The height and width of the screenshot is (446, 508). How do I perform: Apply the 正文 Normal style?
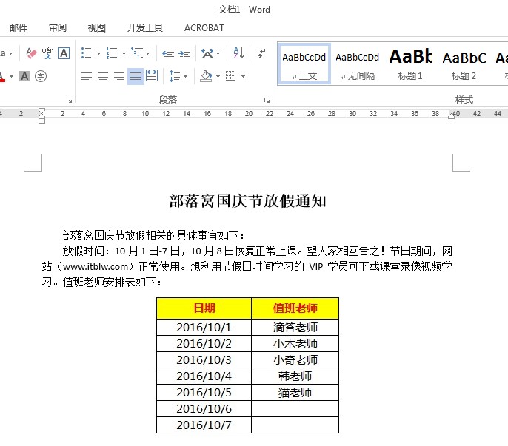click(x=304, y=64)
